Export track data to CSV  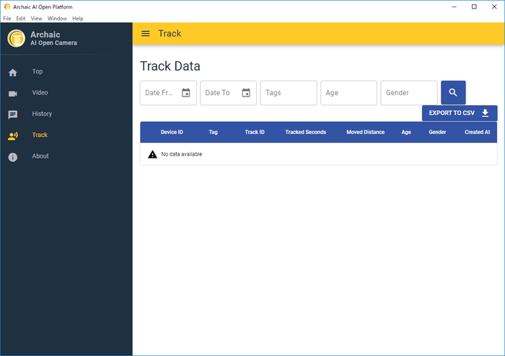pyautogui.click(x=460, y=113)
